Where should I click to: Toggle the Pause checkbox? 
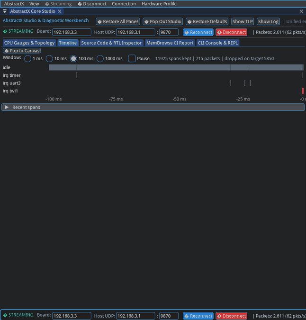(x=132, y=59)
